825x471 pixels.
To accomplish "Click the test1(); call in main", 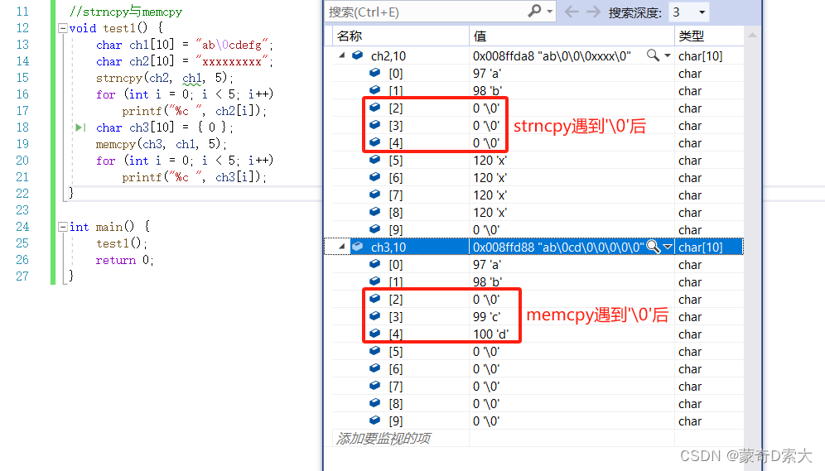I will point(122,243).
